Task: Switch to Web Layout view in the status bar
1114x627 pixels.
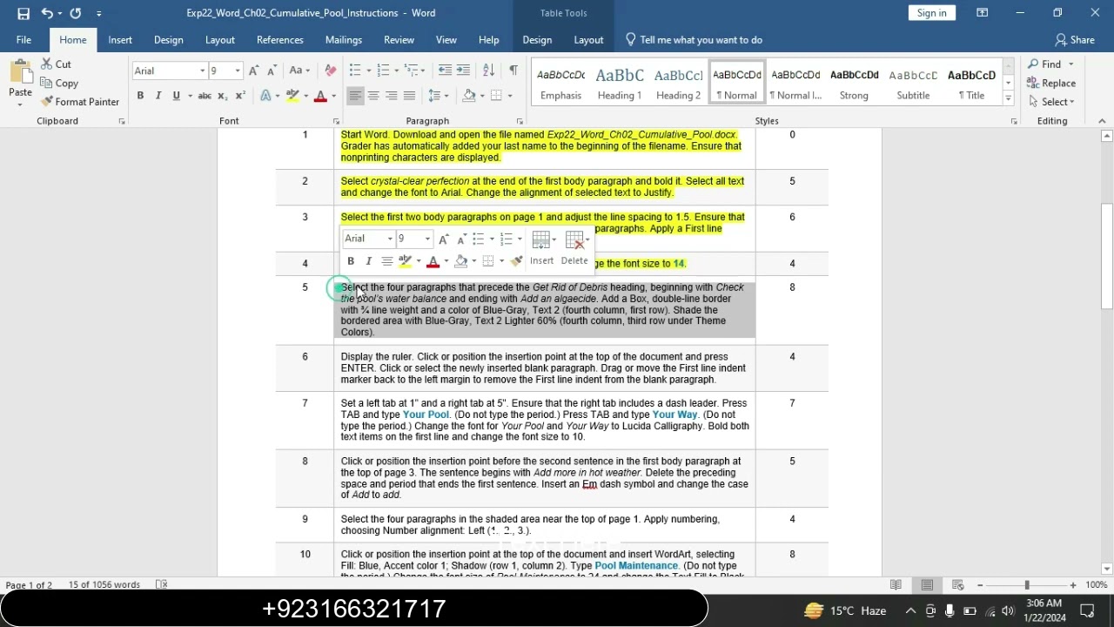Action: pos(957,585)
